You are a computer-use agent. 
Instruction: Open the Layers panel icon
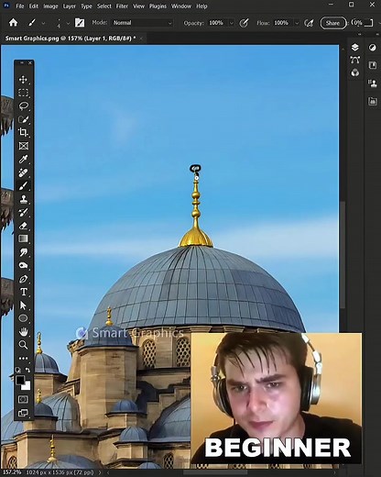click(354, 47)
